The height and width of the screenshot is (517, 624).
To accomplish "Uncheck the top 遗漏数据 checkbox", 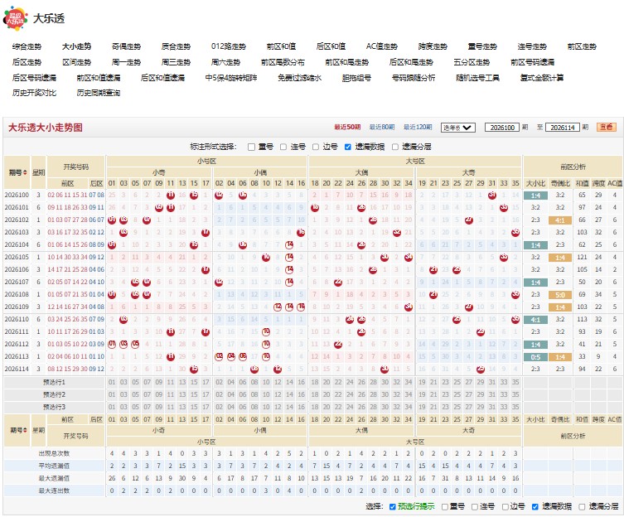I will (348, 147).
